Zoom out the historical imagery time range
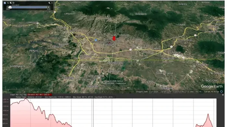The image size is (227, 127). 8,3
